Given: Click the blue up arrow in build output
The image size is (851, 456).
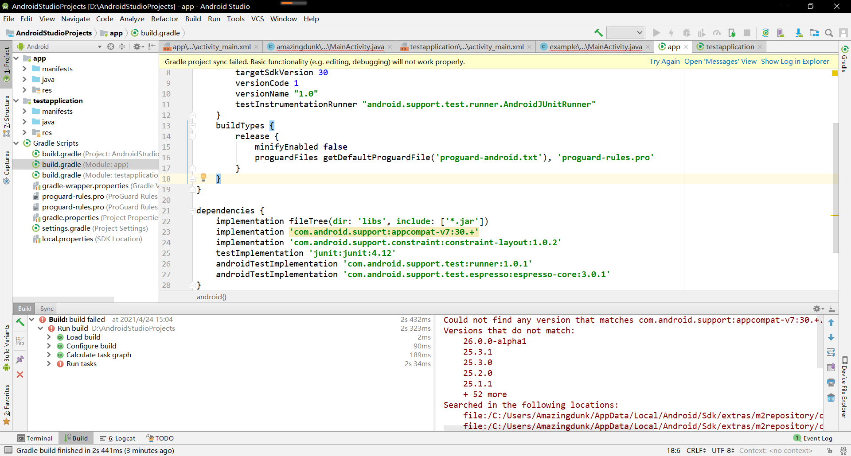Looking at the screenshot, I should [831, 323].
